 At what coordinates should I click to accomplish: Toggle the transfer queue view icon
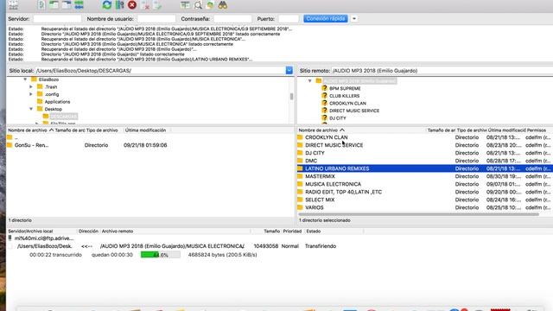coord(79,5)
